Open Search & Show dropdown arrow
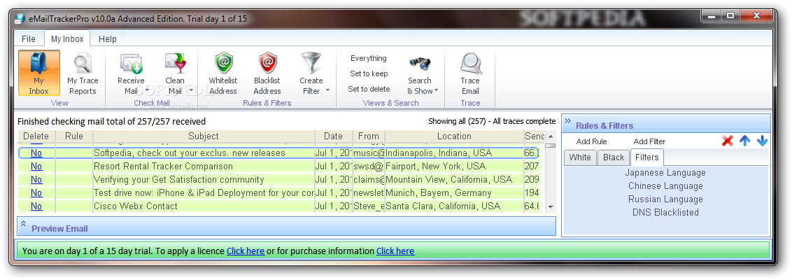This screenshot has height=280, width=792. [436, 90]
